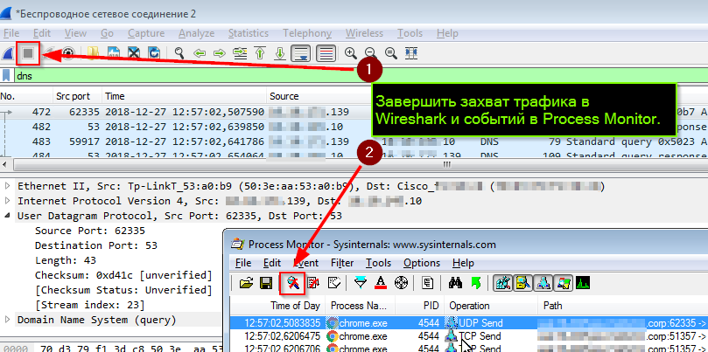Image resolution: width=708 pixels, height=352 pixels.
Task: Toggle Process Monitor registry activity display
Action: click(x=502, y=283)
